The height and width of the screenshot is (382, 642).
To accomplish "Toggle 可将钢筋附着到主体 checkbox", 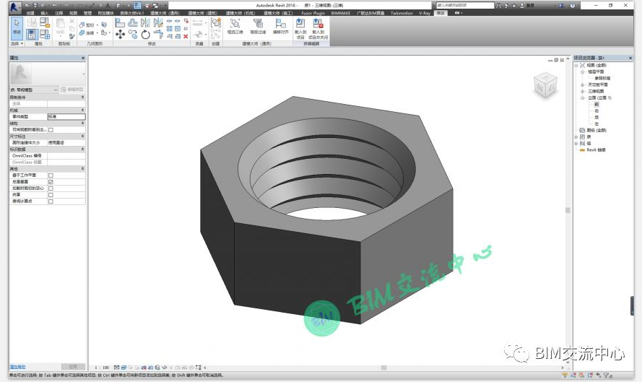I will tap(51, 130).
